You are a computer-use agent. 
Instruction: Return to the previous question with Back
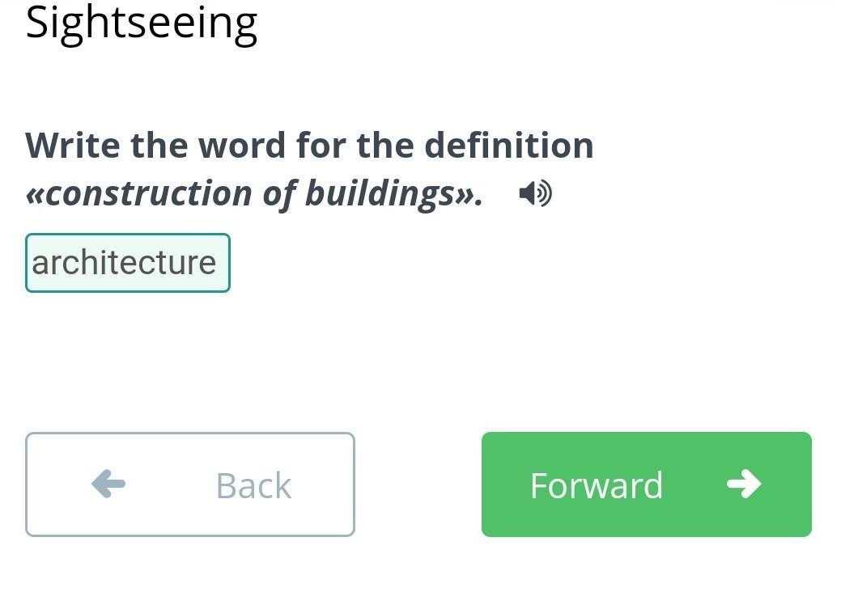pyautogui.click(x=190, y=484)
